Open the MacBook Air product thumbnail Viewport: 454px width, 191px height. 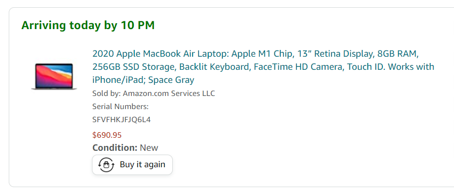tap(54, 77)
